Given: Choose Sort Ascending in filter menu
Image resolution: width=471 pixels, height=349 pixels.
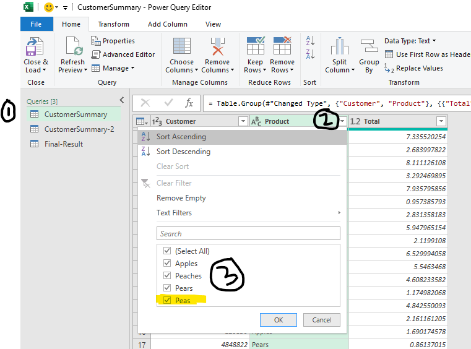Looking at the screenshot, I should (242, 137).
